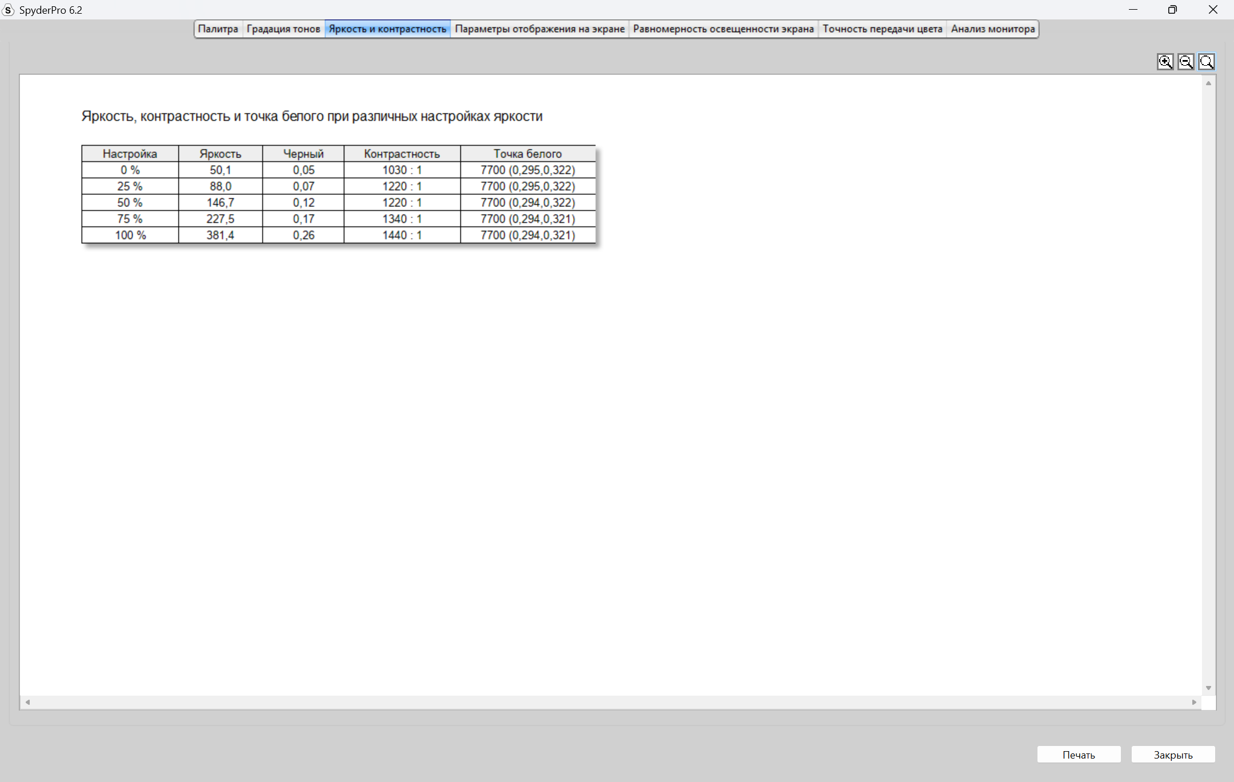Open Параметры отображения на экране tab

pos(539,29)
